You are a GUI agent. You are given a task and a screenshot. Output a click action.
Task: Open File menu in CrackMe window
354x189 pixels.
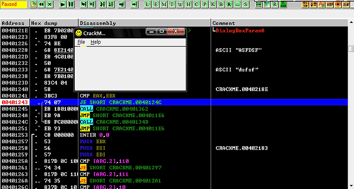[81, 42]
